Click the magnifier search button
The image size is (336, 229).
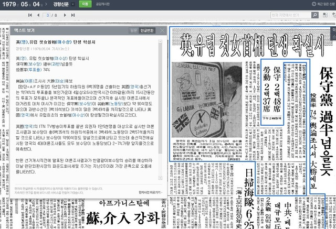coord(315,15)
